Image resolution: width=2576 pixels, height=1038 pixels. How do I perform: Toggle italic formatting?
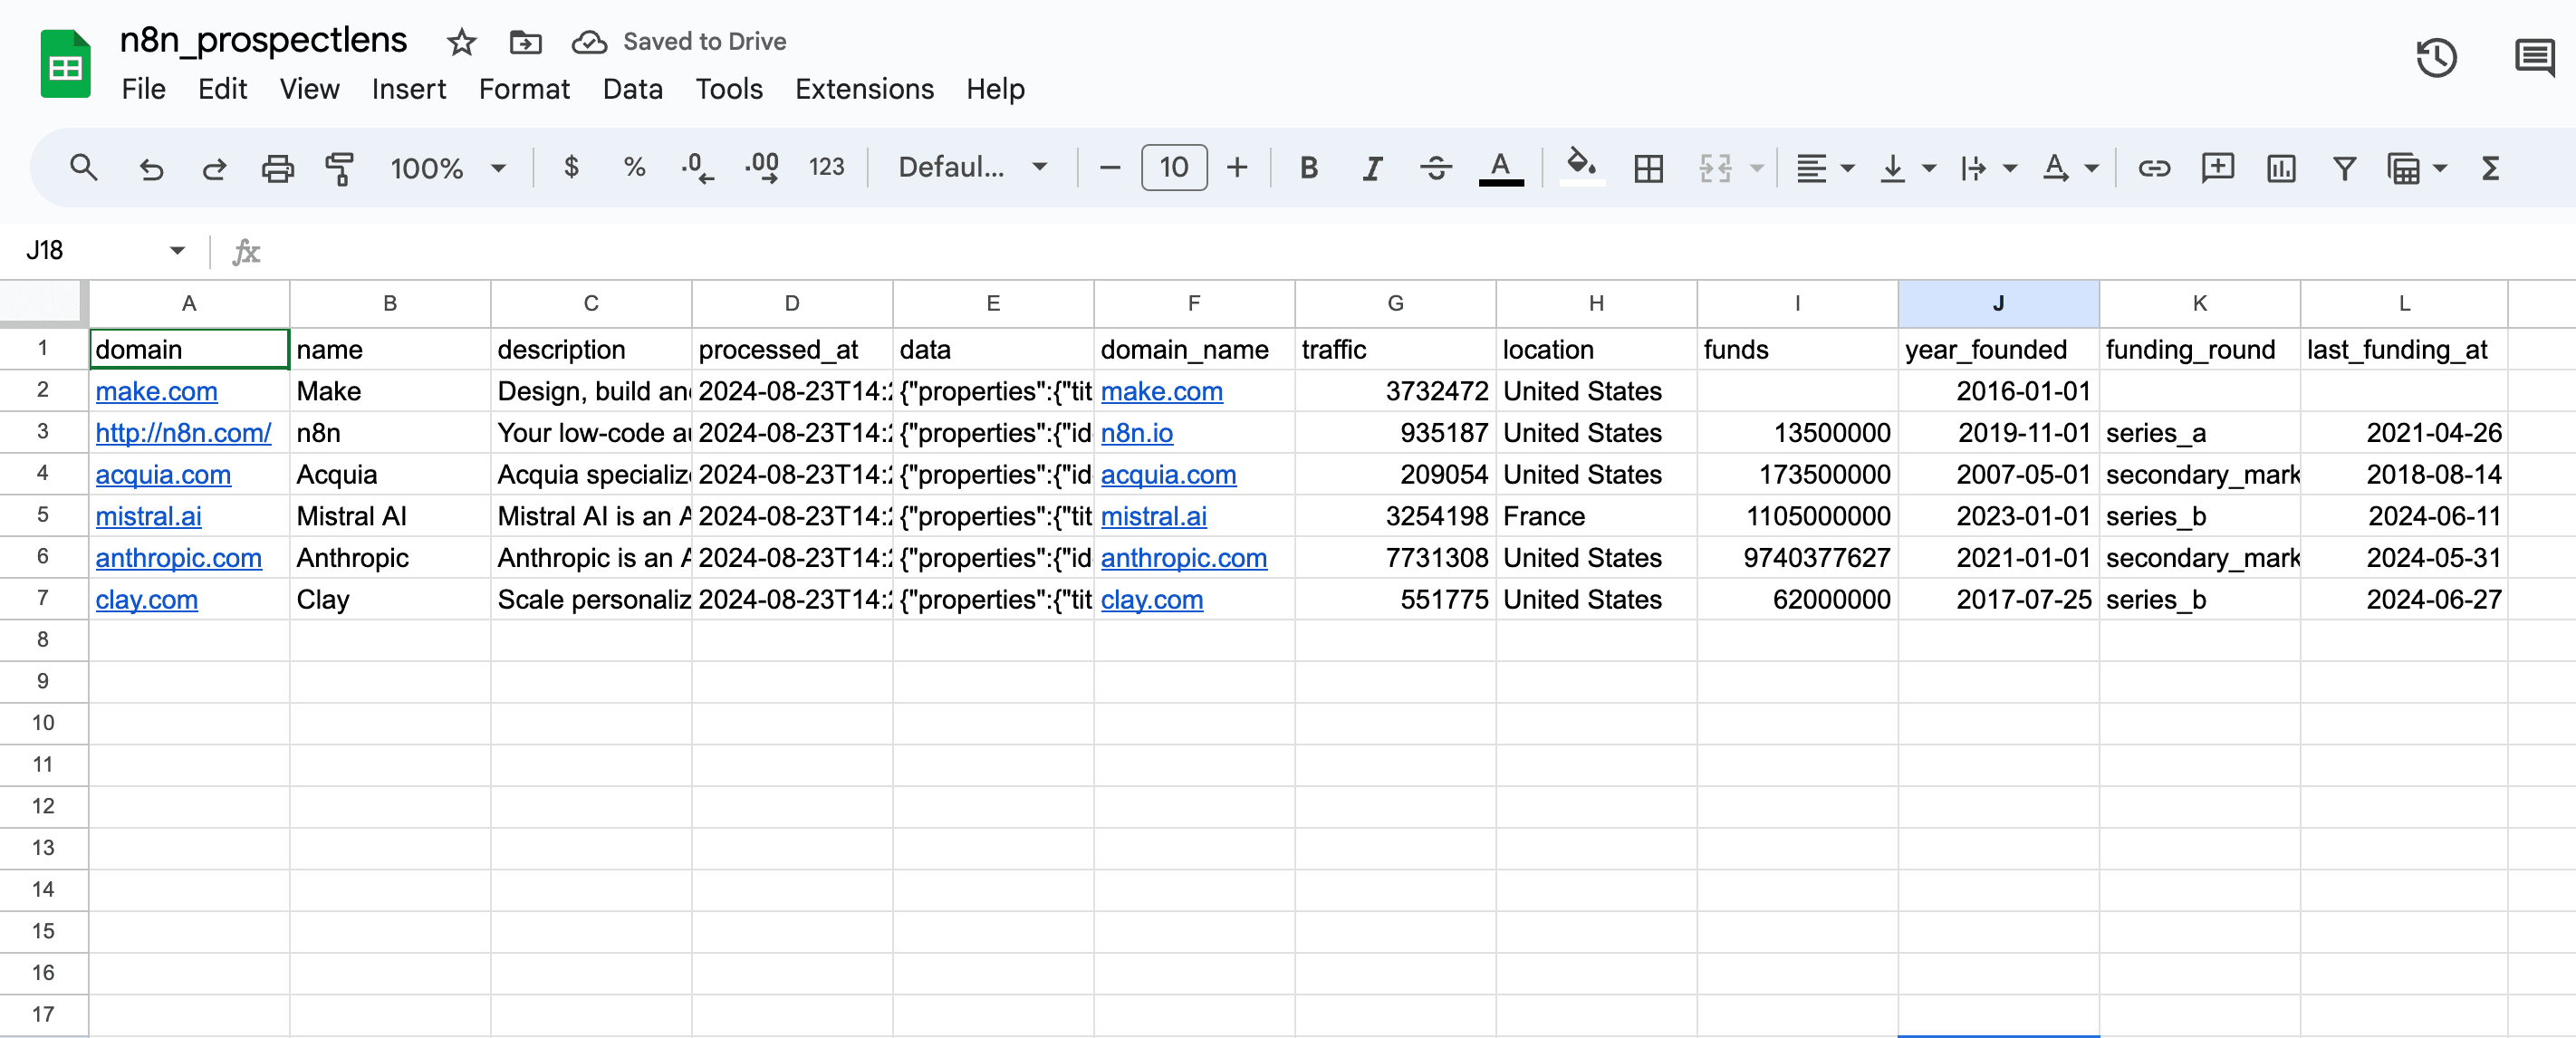click(1372, 168)
